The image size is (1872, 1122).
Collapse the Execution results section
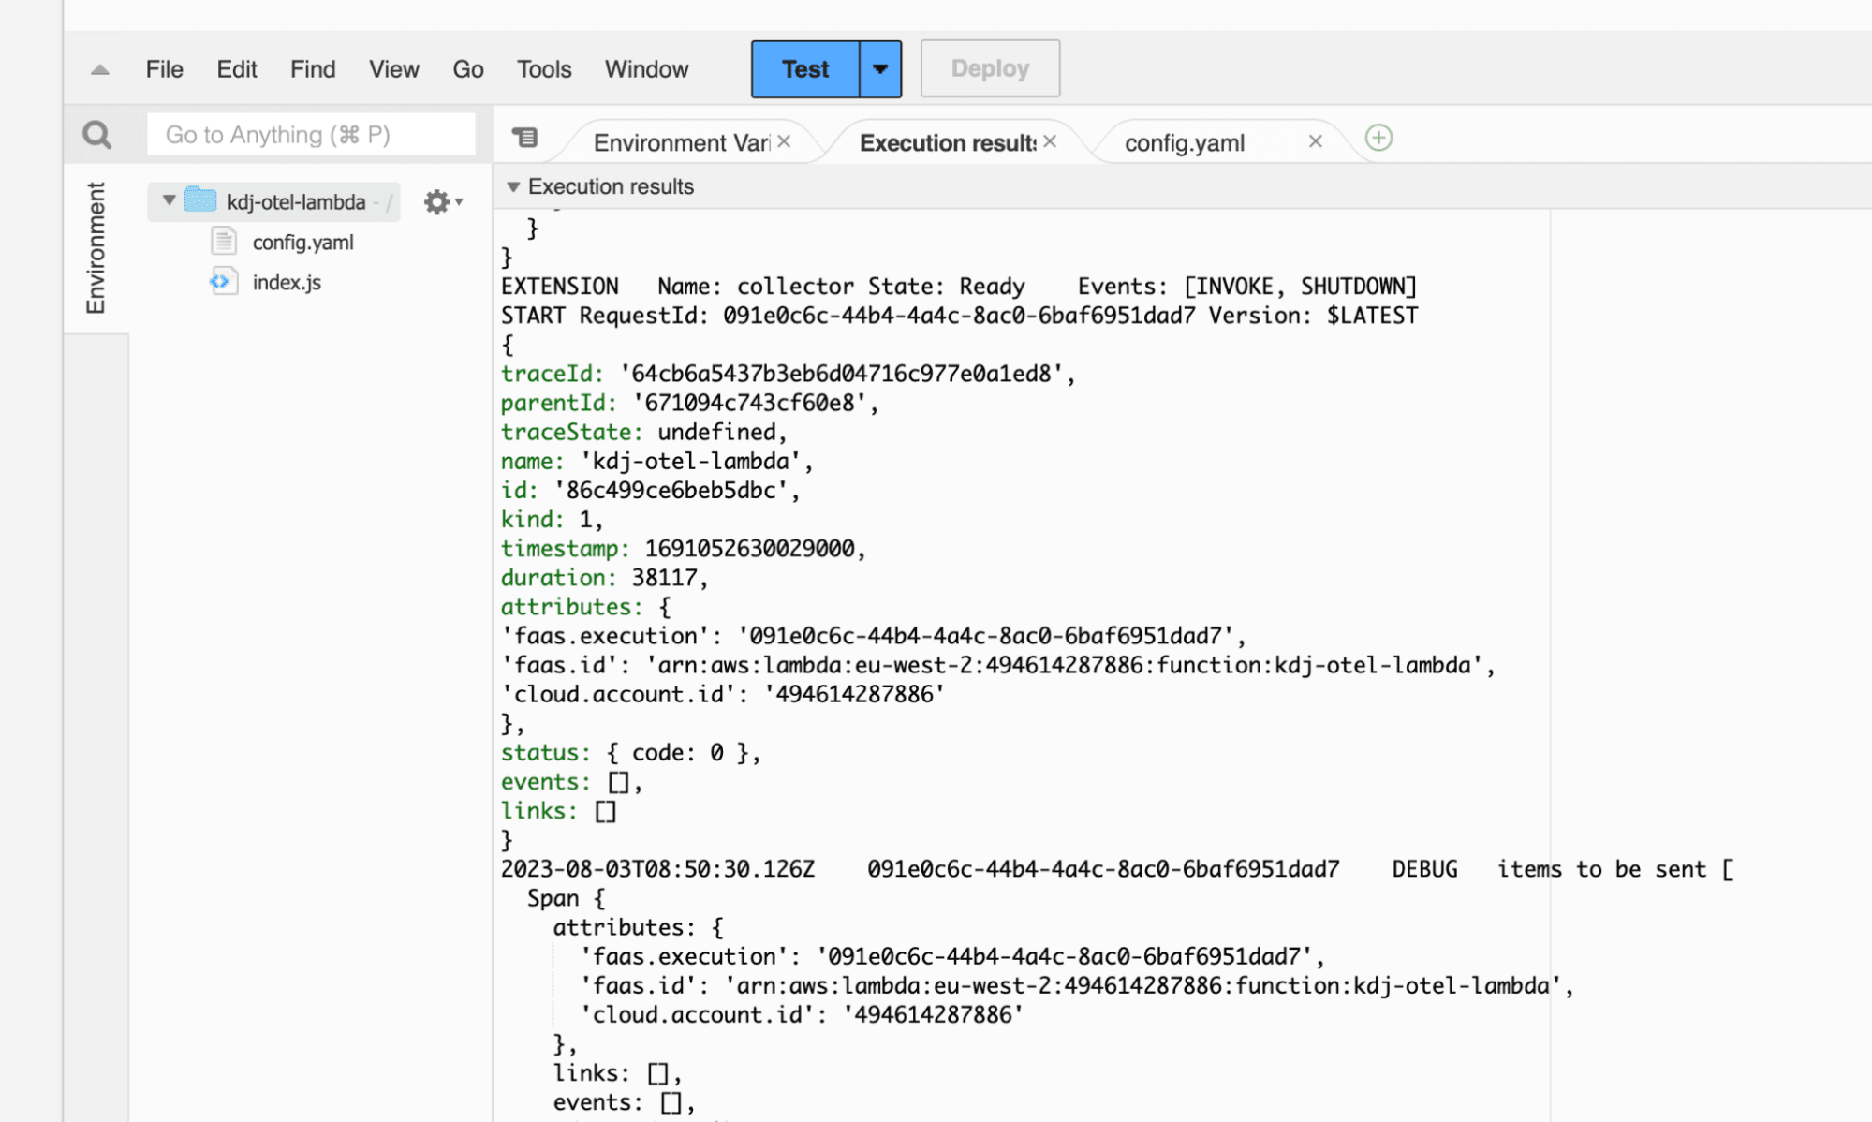(x=513, y=186)
